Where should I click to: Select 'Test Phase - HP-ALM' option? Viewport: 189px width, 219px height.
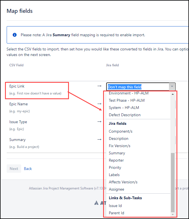click(x=127, y=100)
